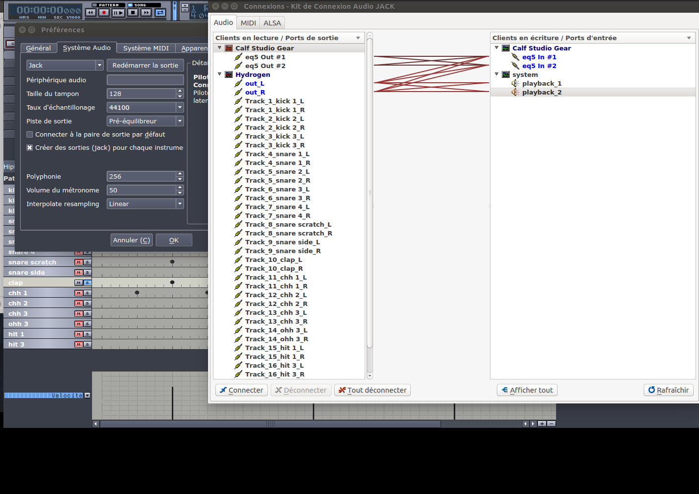Select the 'eq5 Out #1' output port

point(265,57)
